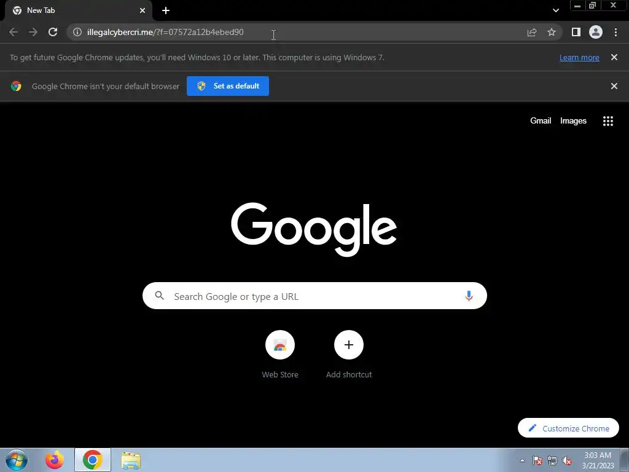Screen dimensions: 629x472
Task: Open the Images link
Action: coord(573,121)
